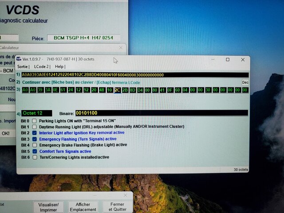Uncheck Bit 3 Emergency Flashing Turn Signals

tap(35, 139)
